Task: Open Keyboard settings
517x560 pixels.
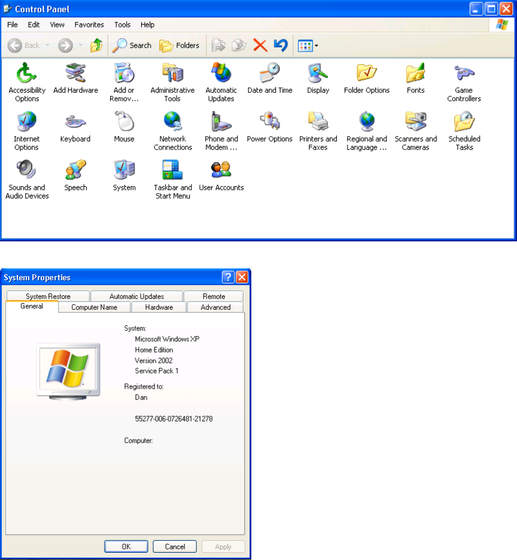Action: [75, 127]
